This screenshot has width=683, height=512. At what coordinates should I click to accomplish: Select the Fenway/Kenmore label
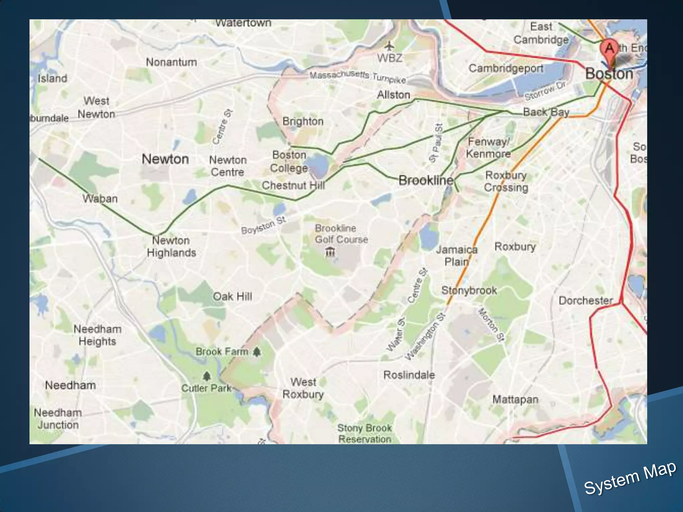[488, 148]
